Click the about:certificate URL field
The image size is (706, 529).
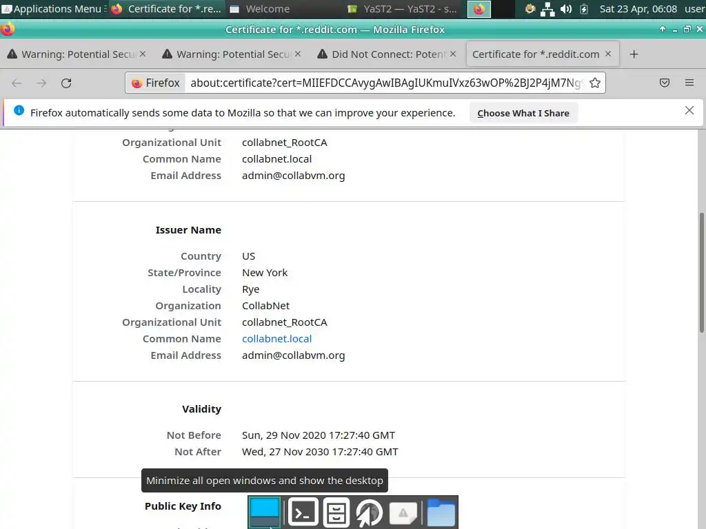tap(387, 83)
